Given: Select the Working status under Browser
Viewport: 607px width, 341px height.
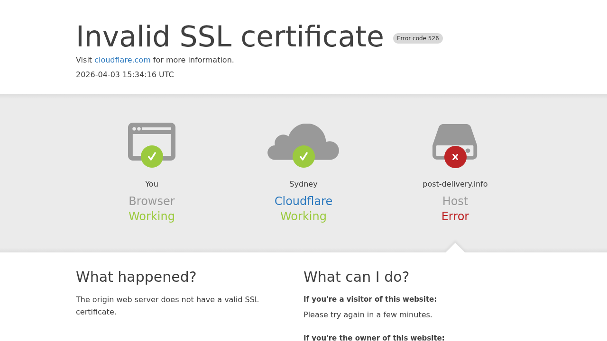Looking at the screenshot, I should tap(152, 216).
